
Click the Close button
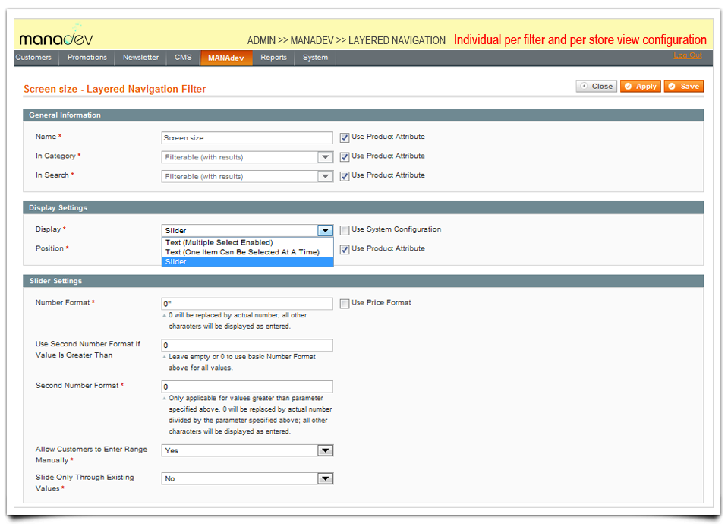[597, 87]
